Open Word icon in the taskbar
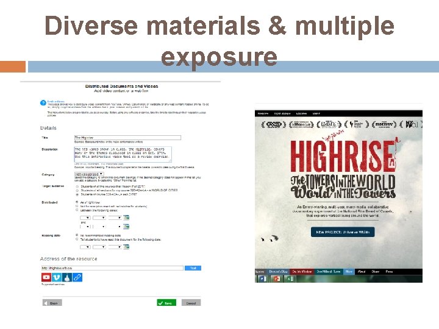Screen dimensions: 439x329 [263, 278]
